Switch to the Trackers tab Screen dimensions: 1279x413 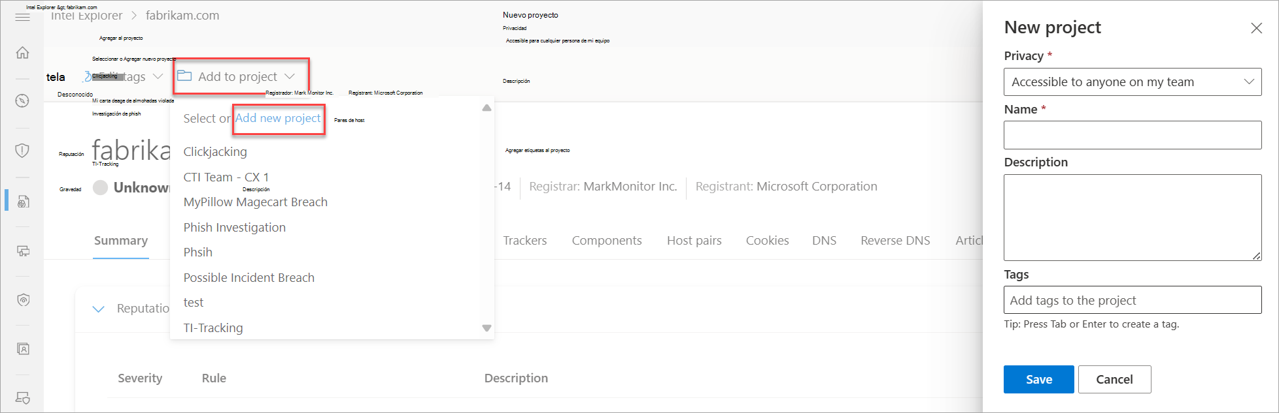(x=525, y=241)
